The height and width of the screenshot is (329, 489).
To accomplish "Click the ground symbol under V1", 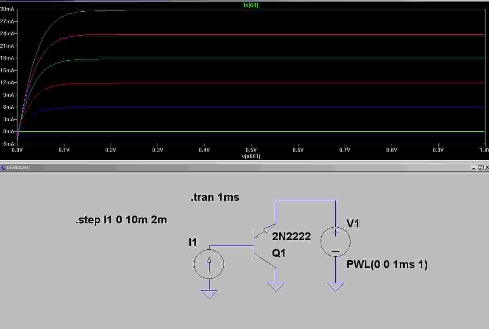I will 335,287.
